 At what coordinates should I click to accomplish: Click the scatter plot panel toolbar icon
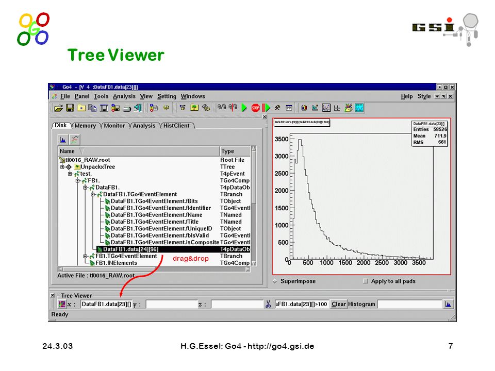click(x=326, y=108)
